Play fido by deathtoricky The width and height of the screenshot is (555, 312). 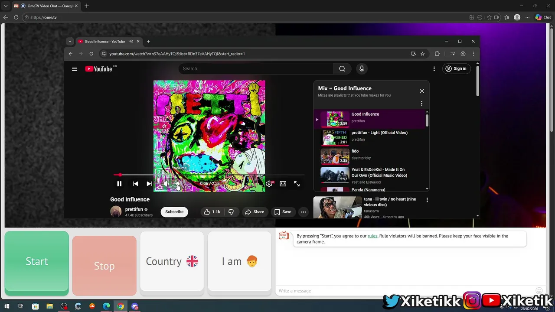coord(369,156)
